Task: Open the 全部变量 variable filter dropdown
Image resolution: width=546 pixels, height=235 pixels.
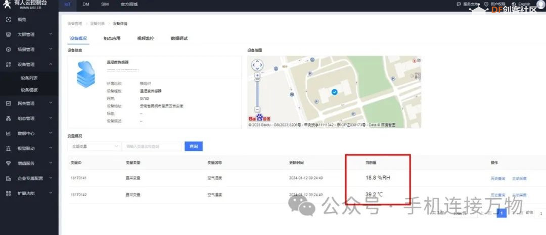Action: click(x=95, y=146)
